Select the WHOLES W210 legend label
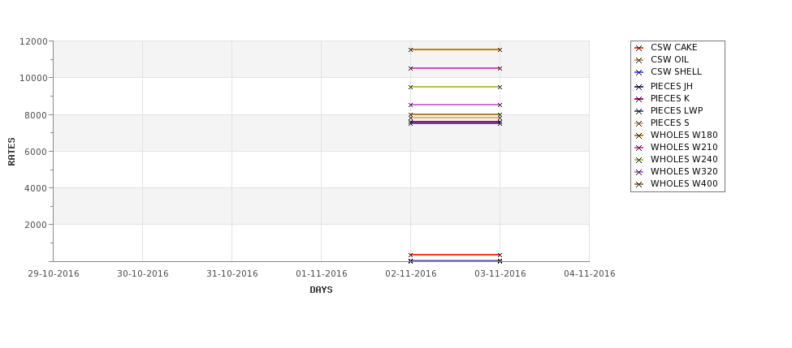 (684, 148)
